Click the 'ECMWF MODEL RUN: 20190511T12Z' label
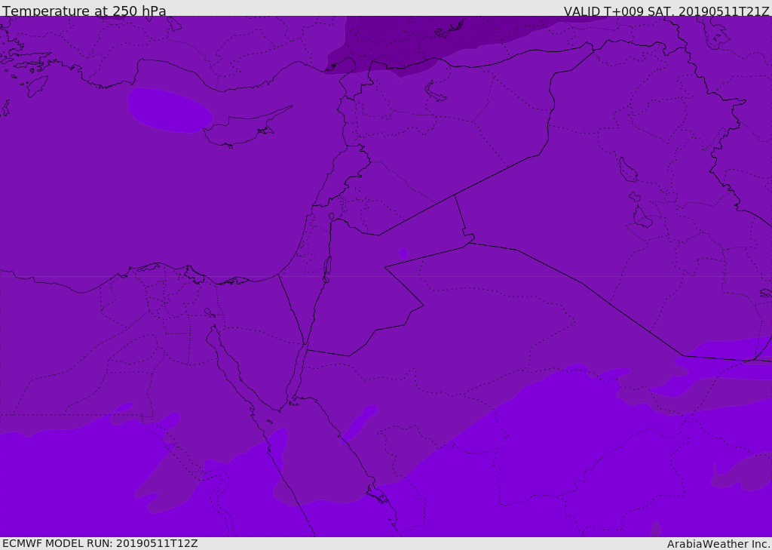The image size is (772, 550). click(100, 543)
